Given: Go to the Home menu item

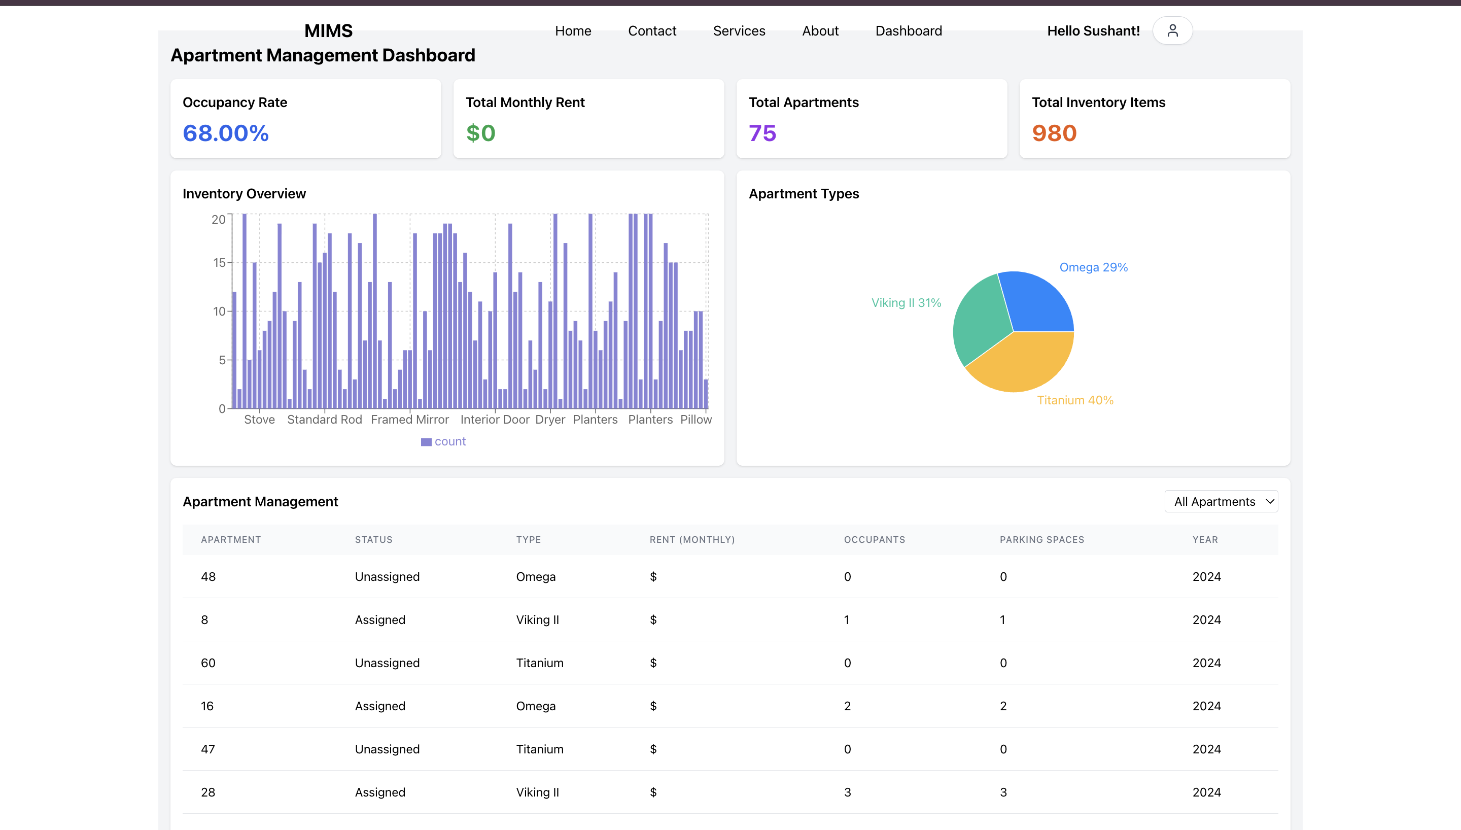Looking at the screenshot, I should point(573,31).
